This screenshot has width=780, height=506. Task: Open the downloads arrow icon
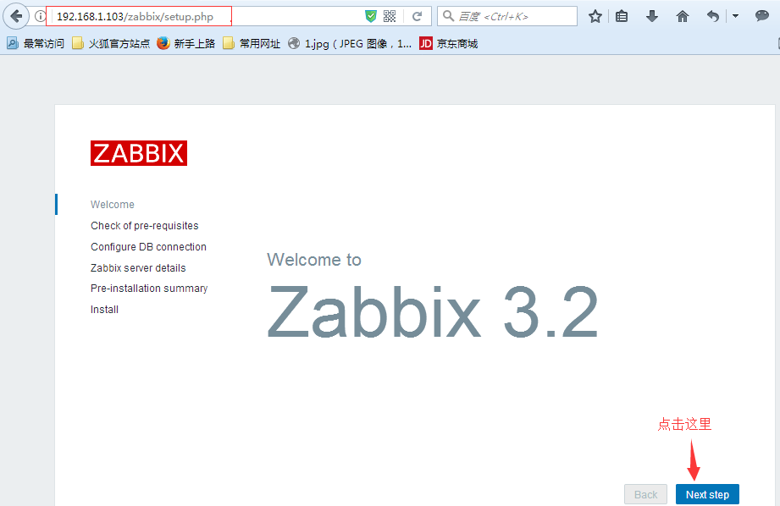click(x=651, y=16)
